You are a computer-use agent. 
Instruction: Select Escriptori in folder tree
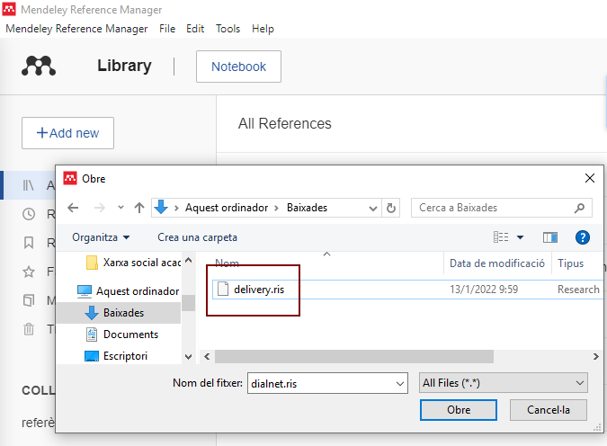click(116, 356)
